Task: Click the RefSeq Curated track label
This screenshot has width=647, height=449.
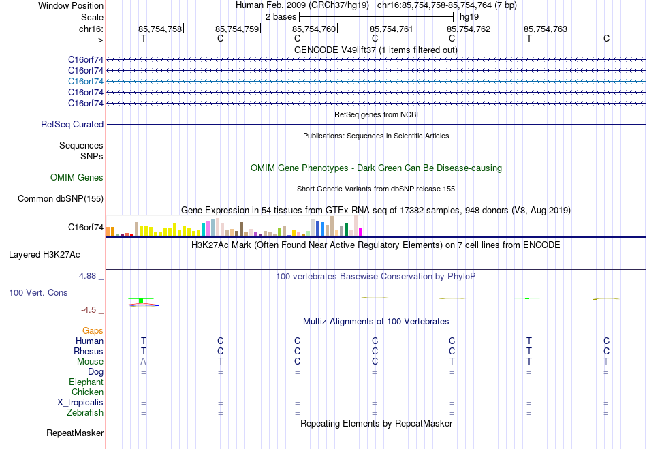Action: pyautogui.click(x=72, y=124)
